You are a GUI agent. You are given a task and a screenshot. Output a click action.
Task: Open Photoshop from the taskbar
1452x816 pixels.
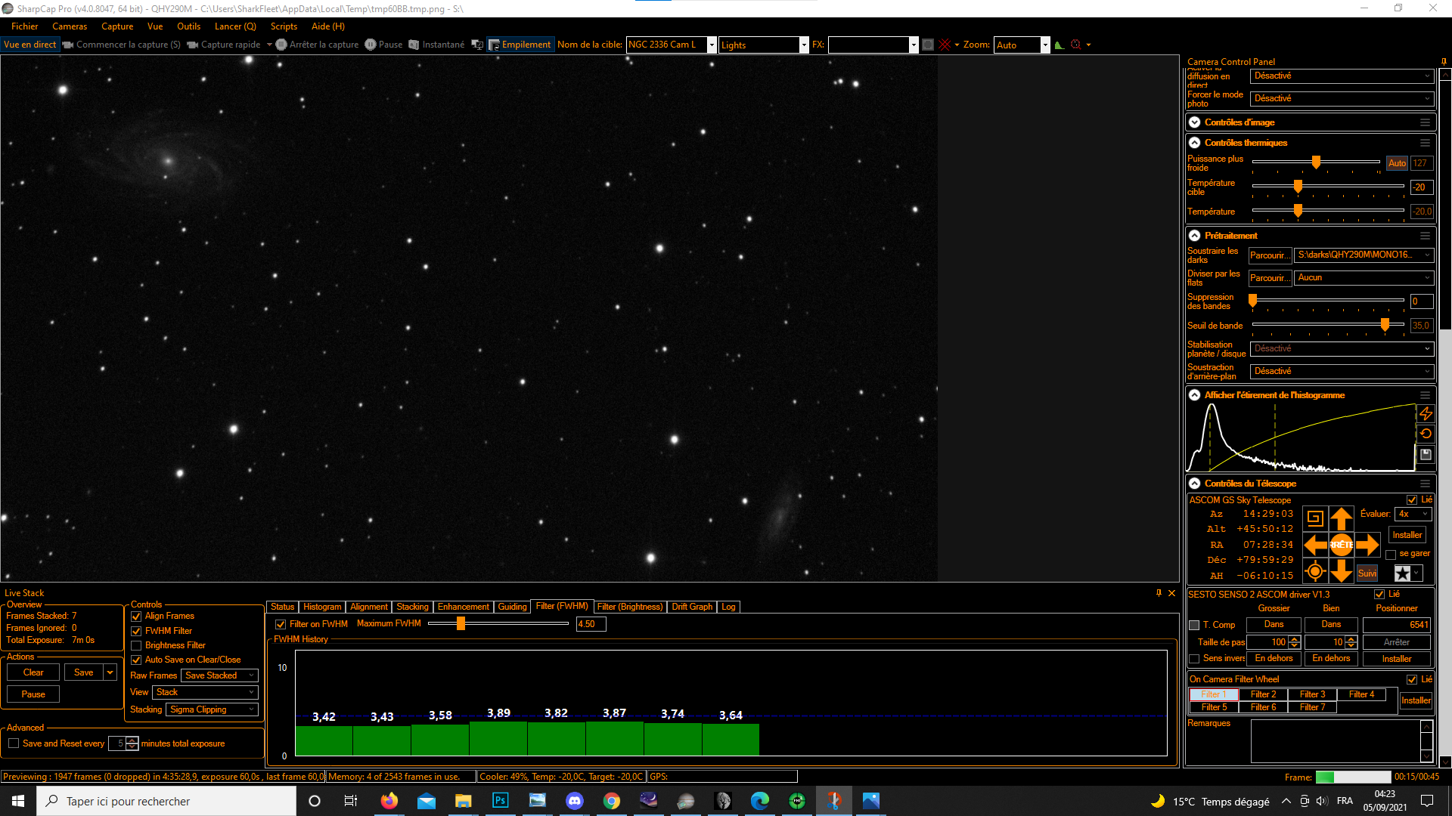pos(501,801)
